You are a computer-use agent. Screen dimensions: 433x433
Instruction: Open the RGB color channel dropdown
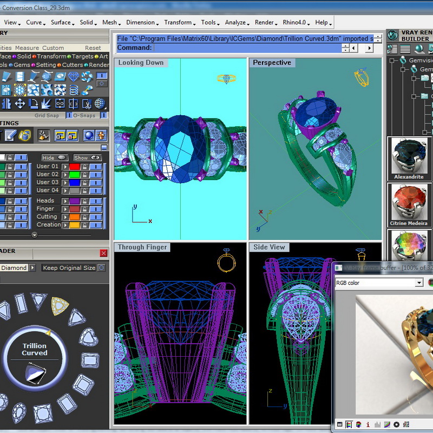(x=419, y=283)
